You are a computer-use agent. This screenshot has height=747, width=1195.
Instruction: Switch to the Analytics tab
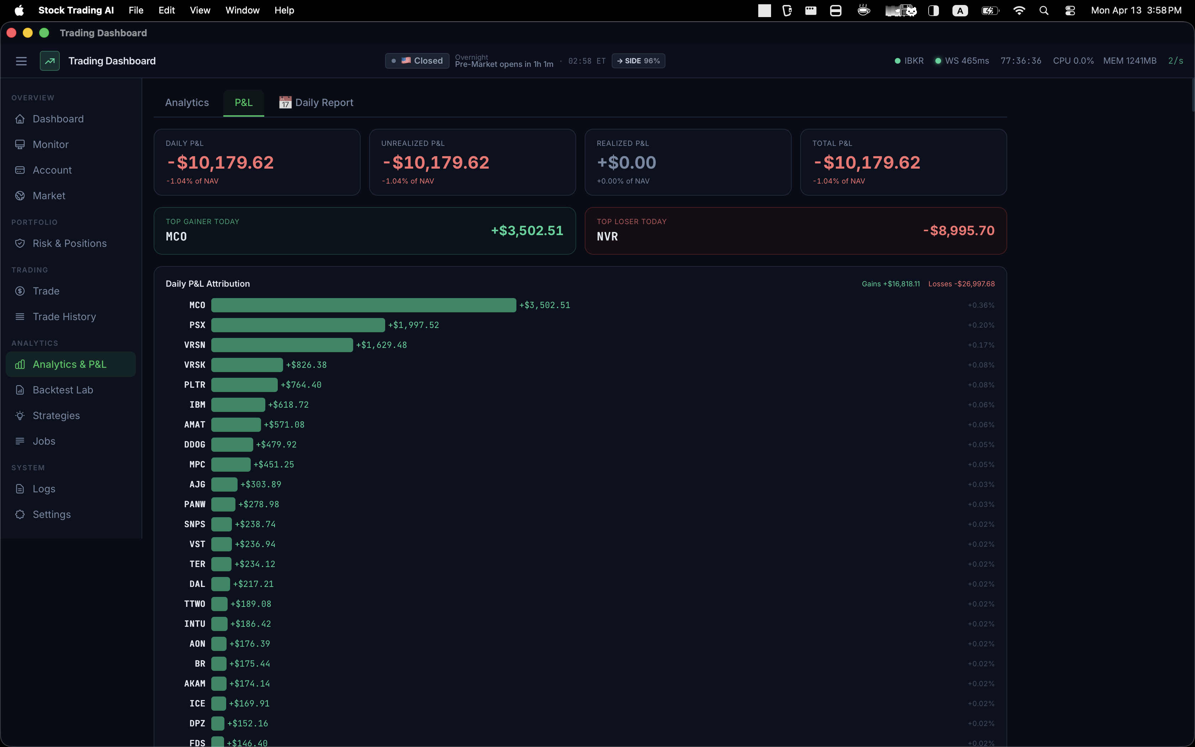(186, 102)
